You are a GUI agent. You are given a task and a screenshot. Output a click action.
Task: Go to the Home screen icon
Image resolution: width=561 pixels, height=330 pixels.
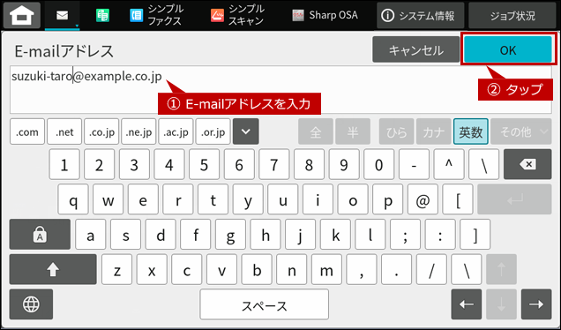22,15
